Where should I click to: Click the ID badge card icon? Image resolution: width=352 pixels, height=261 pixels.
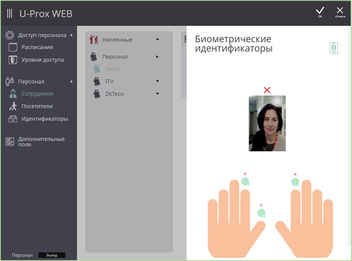[x=334, y=48]
